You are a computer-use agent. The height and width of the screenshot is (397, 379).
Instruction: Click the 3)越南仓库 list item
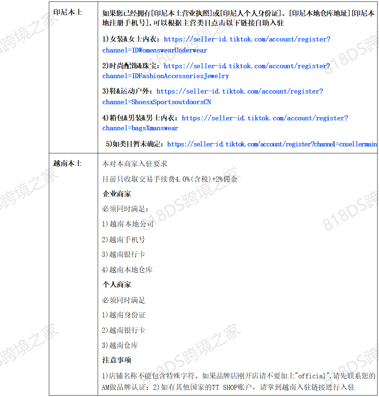pos(120,345)
